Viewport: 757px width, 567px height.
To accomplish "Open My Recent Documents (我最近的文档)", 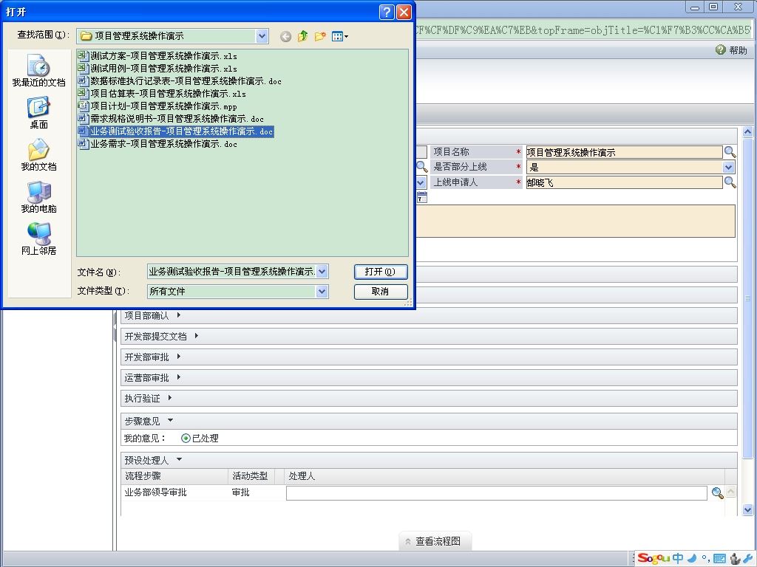I will [x=38, y=70].
